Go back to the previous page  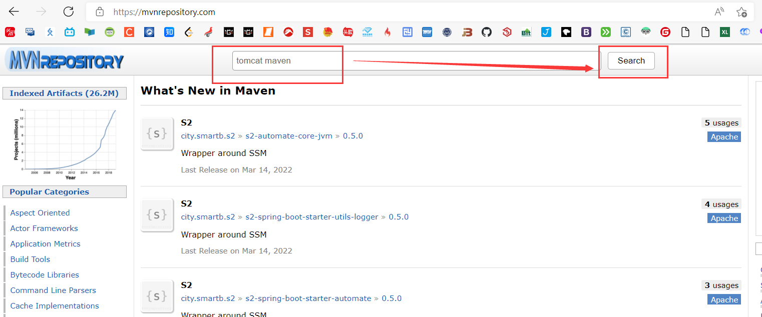[14, 11]
